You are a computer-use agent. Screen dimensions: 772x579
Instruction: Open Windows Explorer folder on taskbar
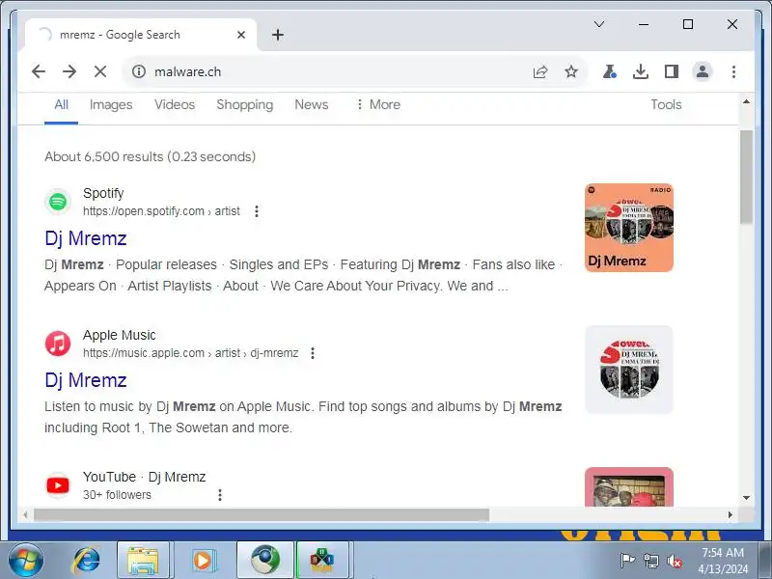143,561
